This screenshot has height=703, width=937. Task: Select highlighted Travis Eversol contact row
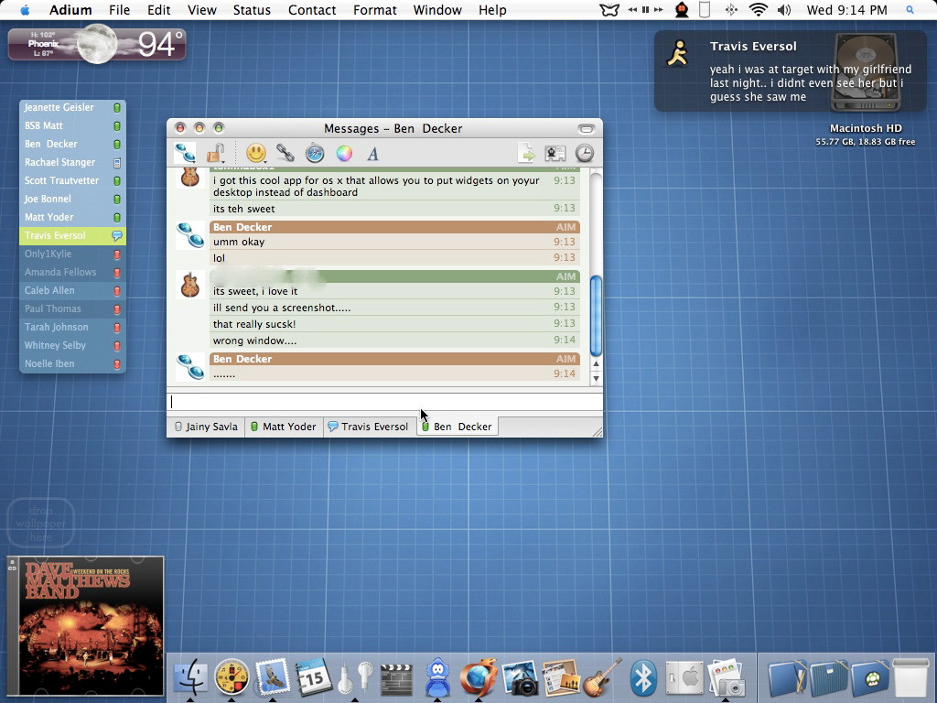(72, 235)
